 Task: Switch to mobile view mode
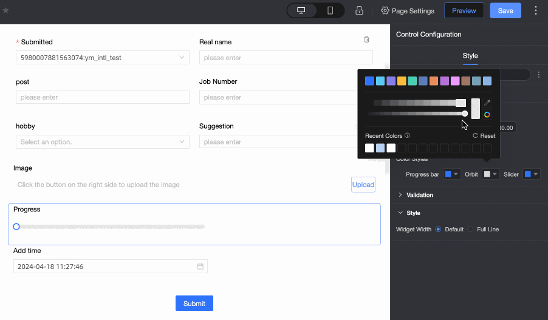point(330,10)
